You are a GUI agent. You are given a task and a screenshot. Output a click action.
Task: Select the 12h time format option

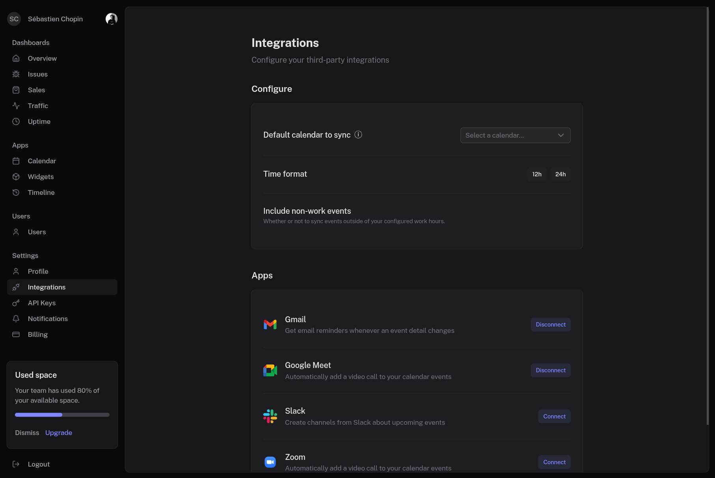coord(537,174)
